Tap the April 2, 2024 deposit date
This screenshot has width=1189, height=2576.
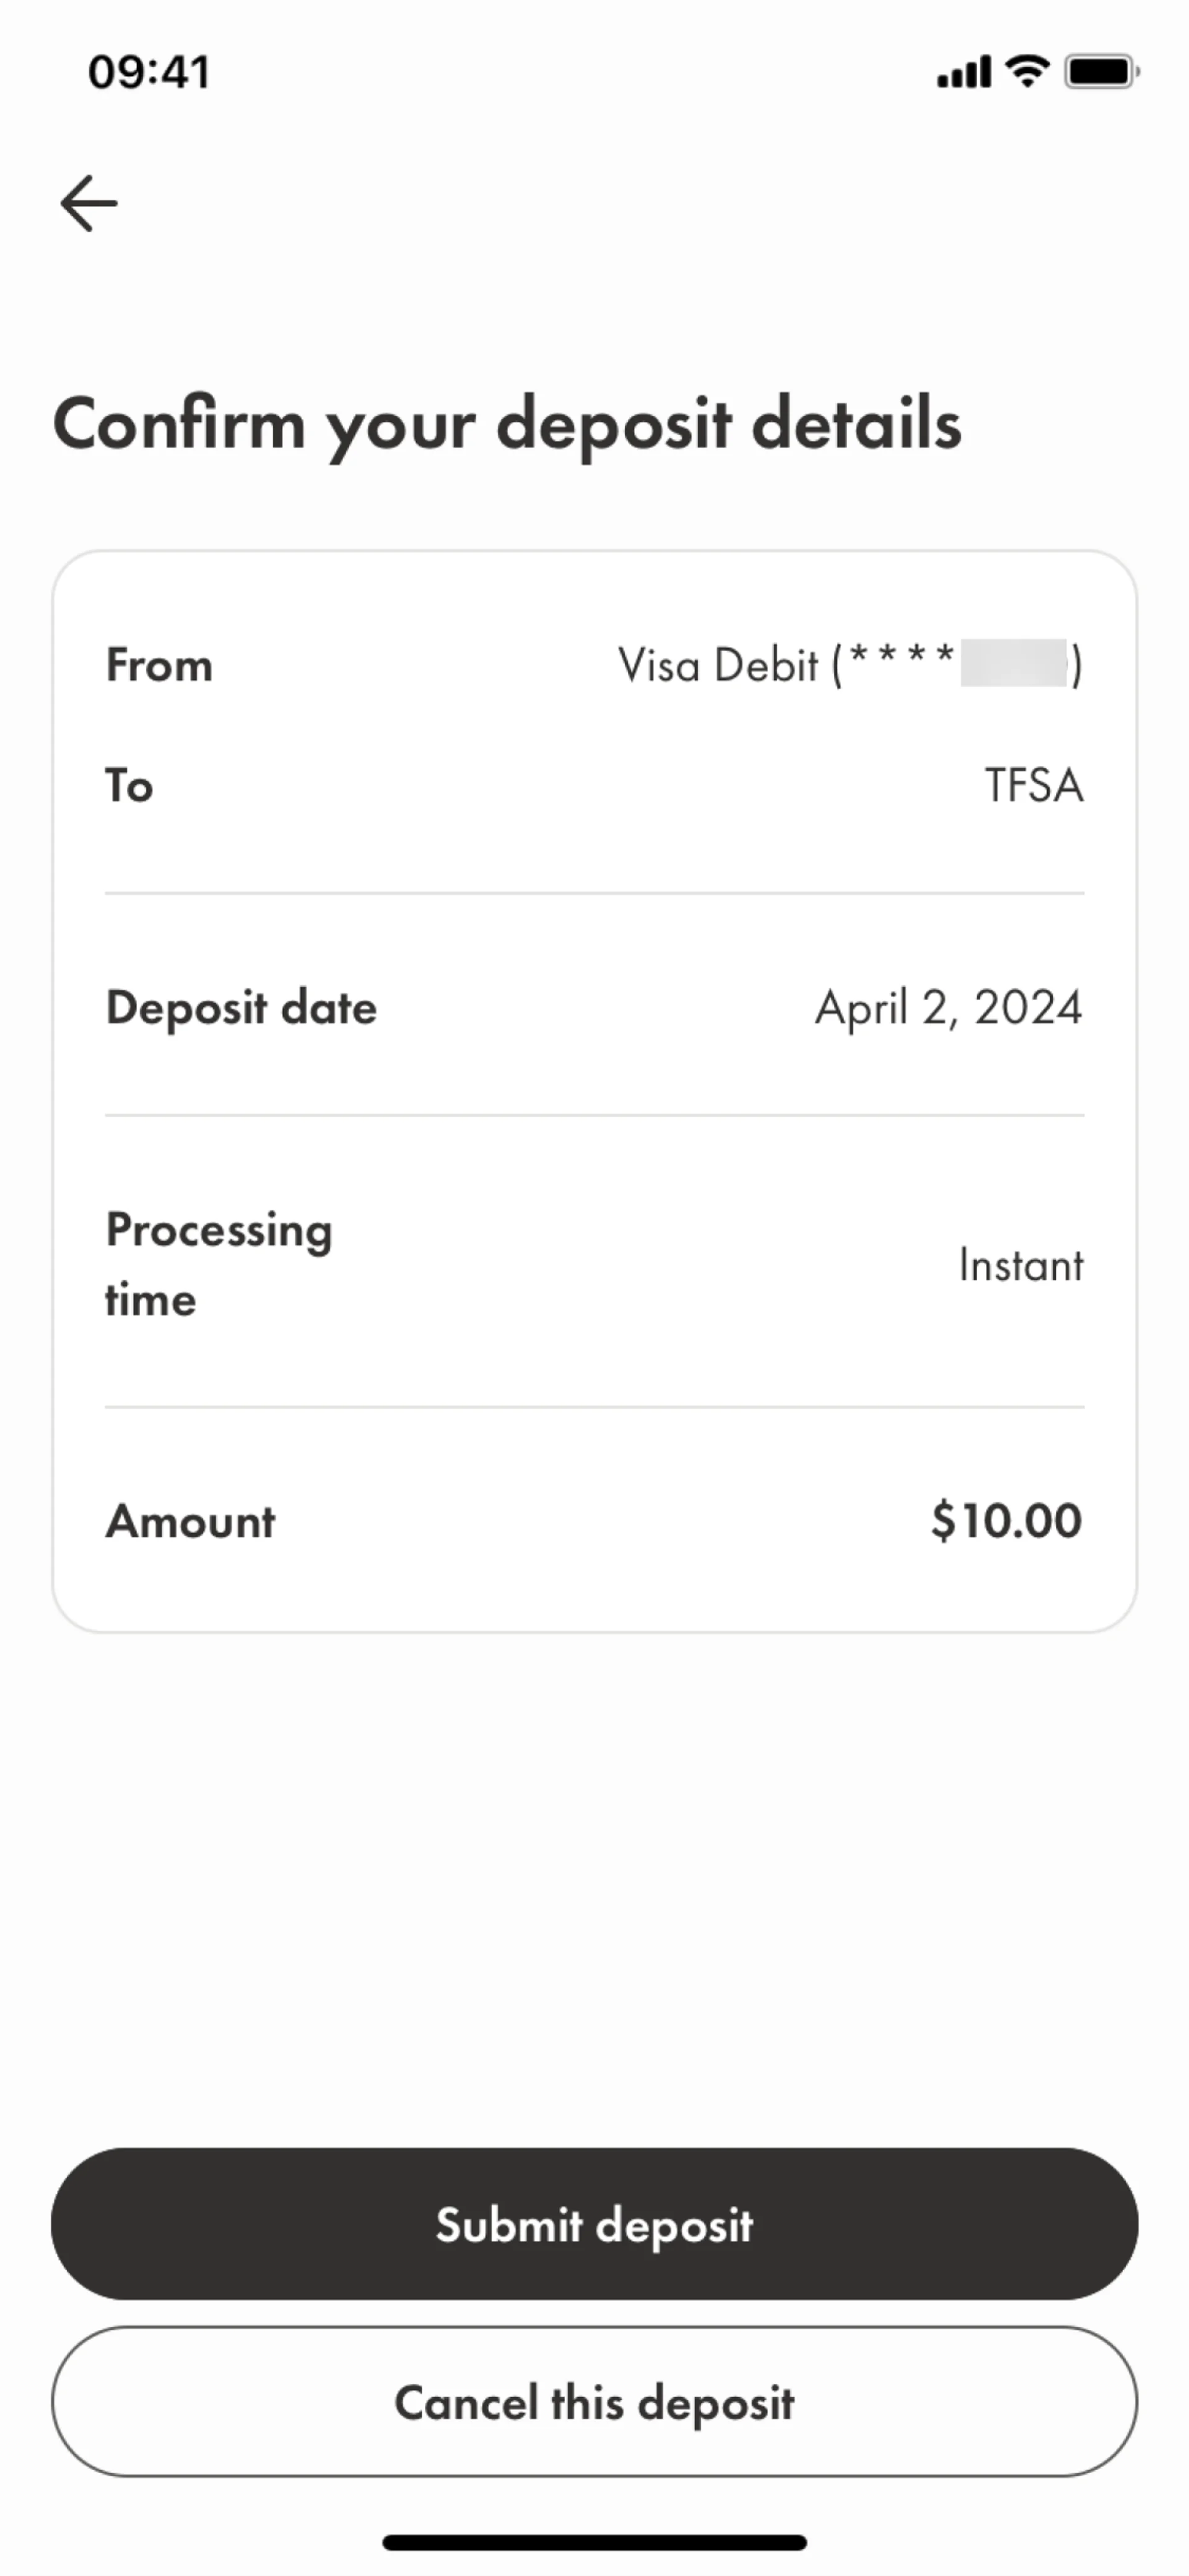click(948, 1007)
